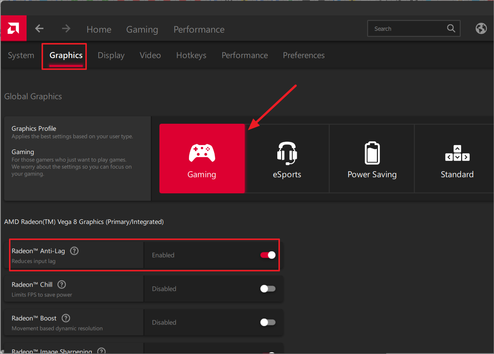Open the Preferences tab
Screen dimensions: 494x354
(304, 55)
